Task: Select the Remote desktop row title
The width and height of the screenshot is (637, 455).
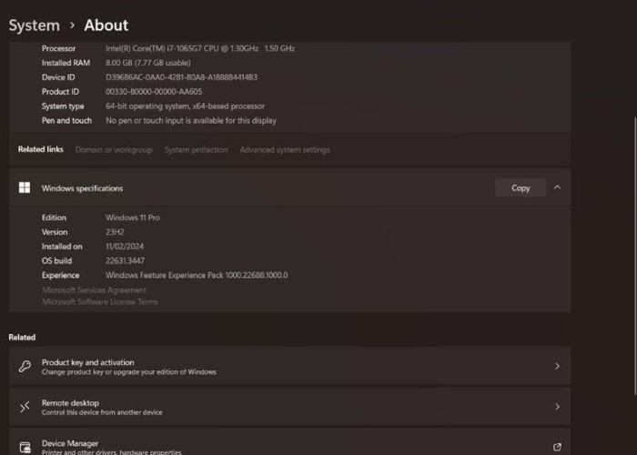Action: click(70, 403)
